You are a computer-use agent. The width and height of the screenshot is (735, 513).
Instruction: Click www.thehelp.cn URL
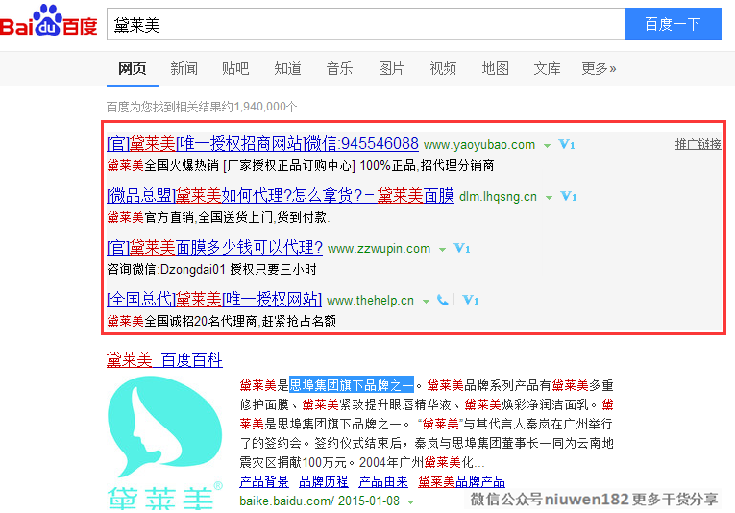[x=370, y=301]
